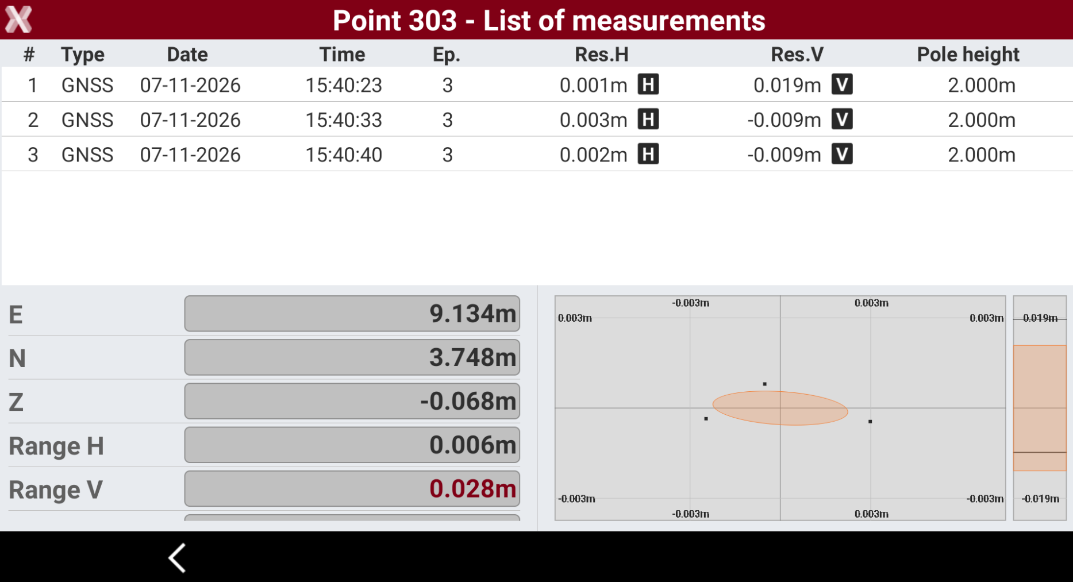Click the Ep. column header

447,55
